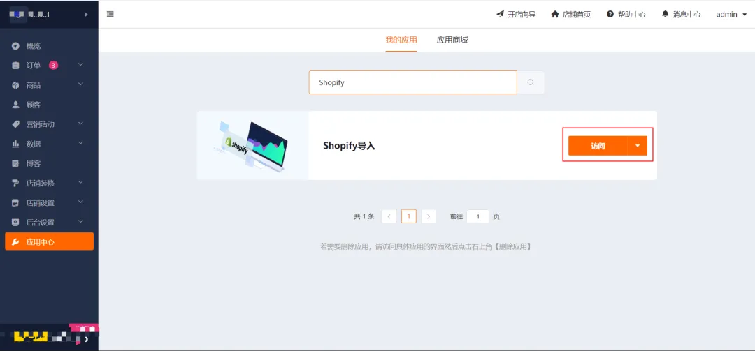Open the 开店向导 link
This screenshot has height=351, width=755.
point(516,15)
